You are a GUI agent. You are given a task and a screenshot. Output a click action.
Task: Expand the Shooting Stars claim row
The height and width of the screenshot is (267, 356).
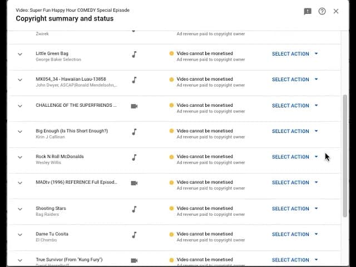tap(20, 209)
